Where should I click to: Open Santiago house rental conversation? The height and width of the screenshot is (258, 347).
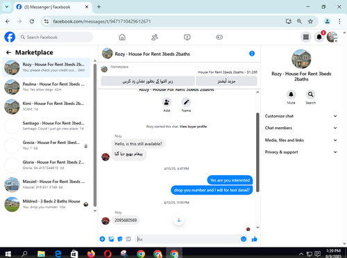pyautogui.click(x=46, y=126)
